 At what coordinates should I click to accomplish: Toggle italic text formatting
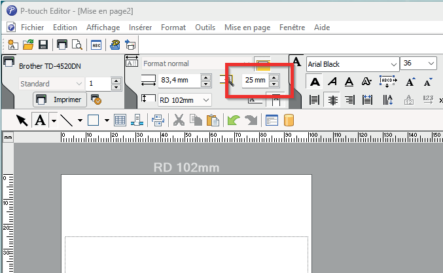click(332, 82)
